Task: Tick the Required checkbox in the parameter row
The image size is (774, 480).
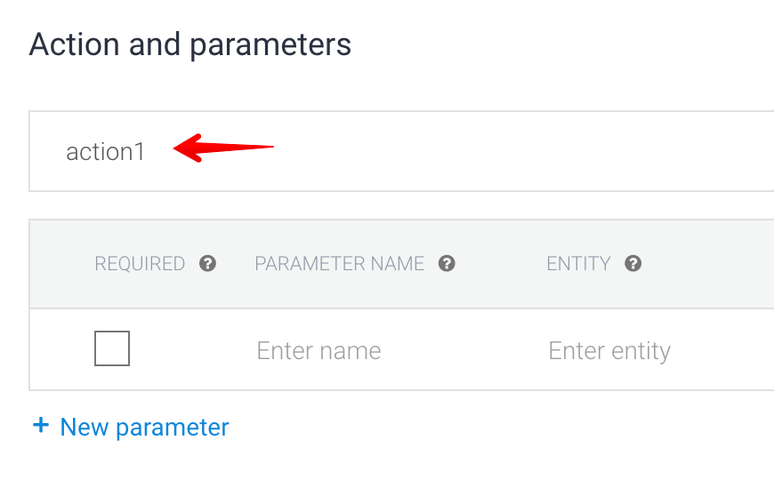Action: point(112,348)
